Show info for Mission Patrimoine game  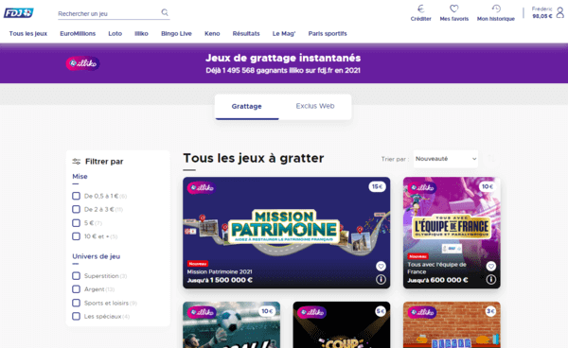click(x=381, y=280)
